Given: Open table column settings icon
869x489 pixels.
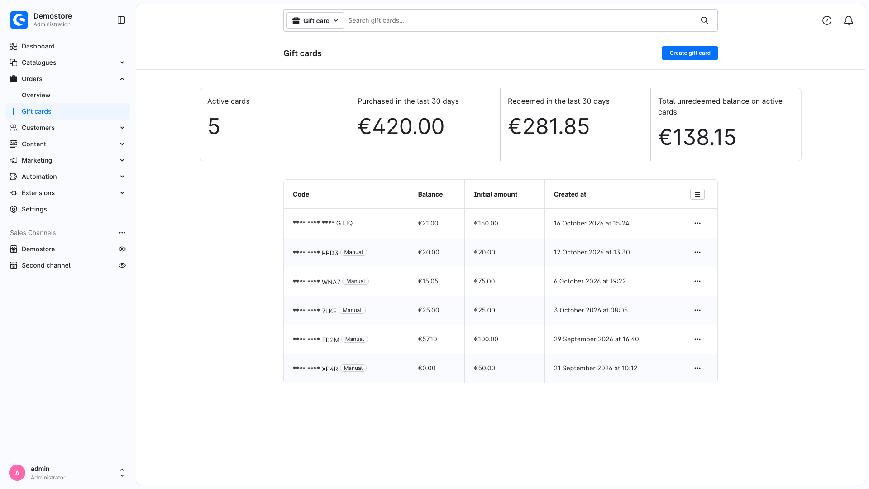Looking at the screenshot, I should tap(697, 194).
